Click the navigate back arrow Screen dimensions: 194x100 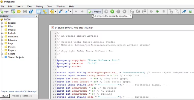click(x=76, y=12)
